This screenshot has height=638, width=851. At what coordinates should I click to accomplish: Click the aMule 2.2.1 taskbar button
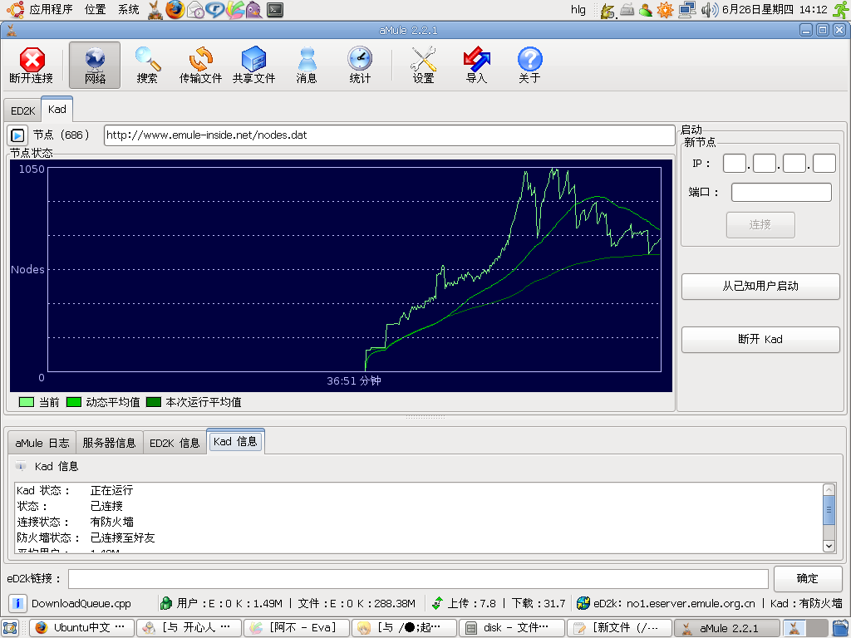click(726, 628)
